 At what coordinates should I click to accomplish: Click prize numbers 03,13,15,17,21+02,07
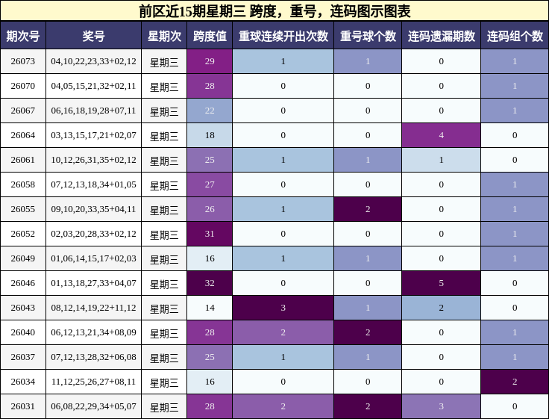click(93, 135)
